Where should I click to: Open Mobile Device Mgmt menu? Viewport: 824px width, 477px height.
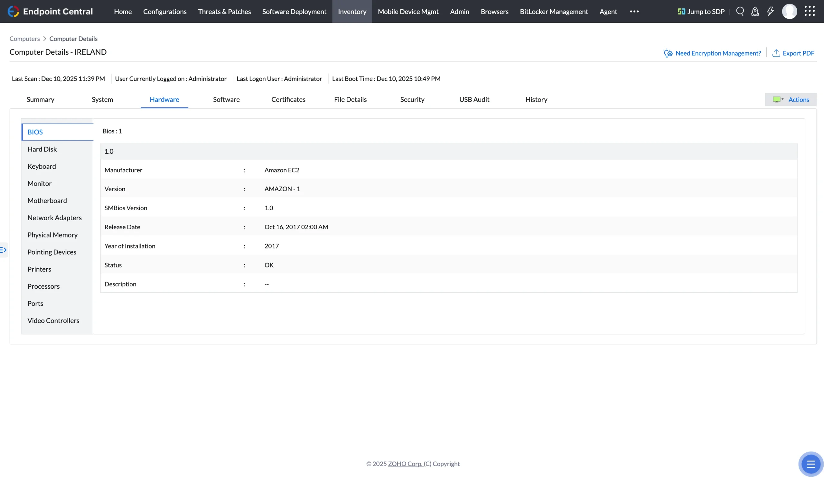pos(408,12)
